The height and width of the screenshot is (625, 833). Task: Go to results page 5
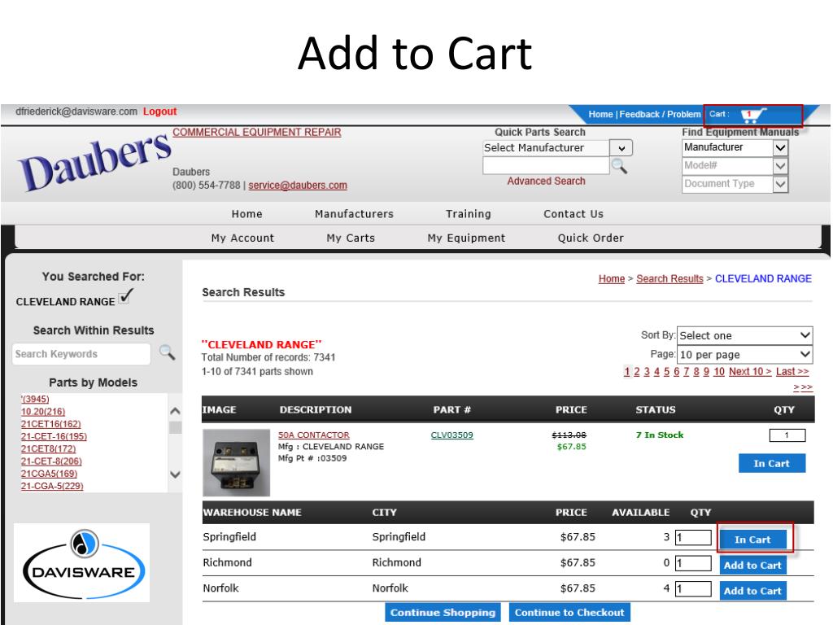(x=666, y=371)
